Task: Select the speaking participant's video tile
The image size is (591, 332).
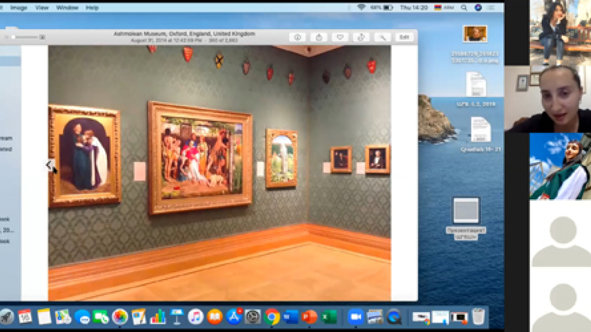Action: point(548,100)
